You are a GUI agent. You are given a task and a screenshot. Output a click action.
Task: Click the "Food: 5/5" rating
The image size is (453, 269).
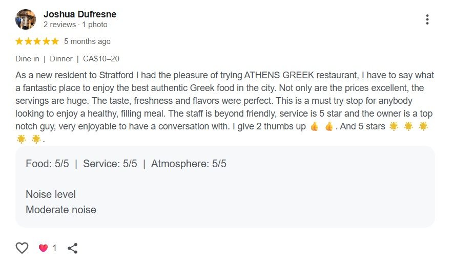pyautogui.click(x=47, y=164)
